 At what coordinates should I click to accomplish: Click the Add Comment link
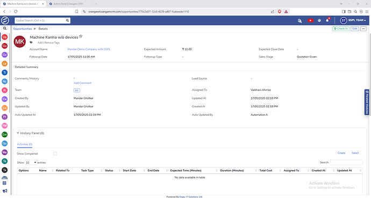tap(82, 83)
